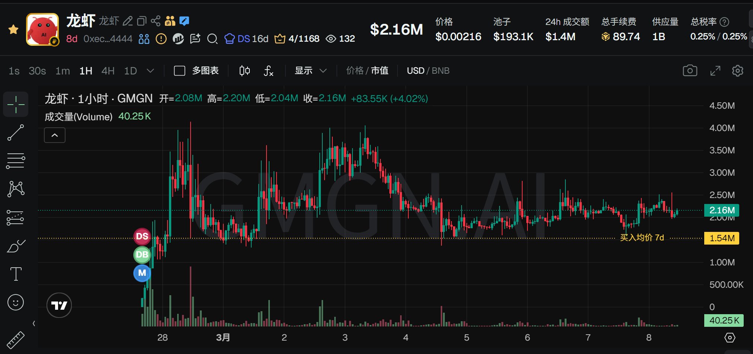Click the magnifier search icon in header
753x354 pixels.
point(213,39)
